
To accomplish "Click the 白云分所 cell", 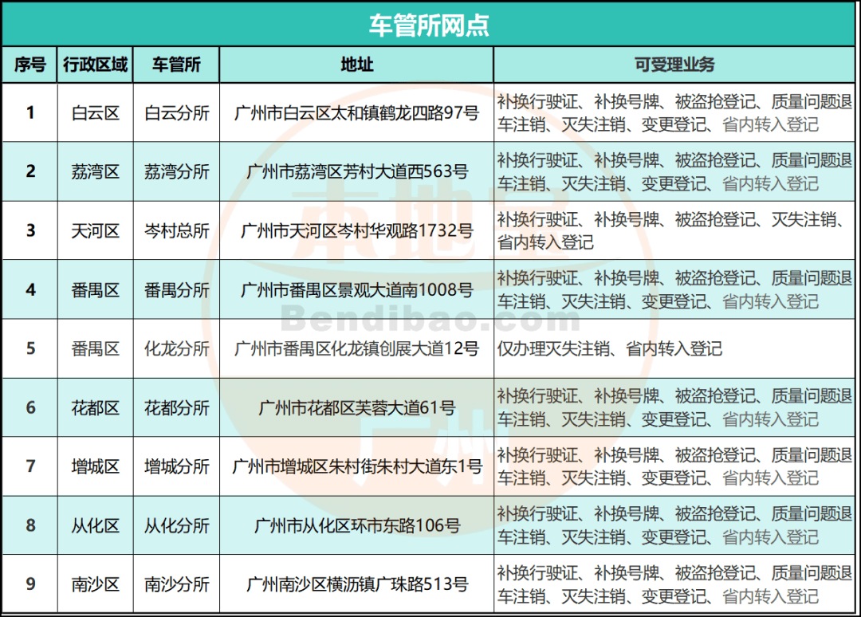I will [x=176, y=112].
